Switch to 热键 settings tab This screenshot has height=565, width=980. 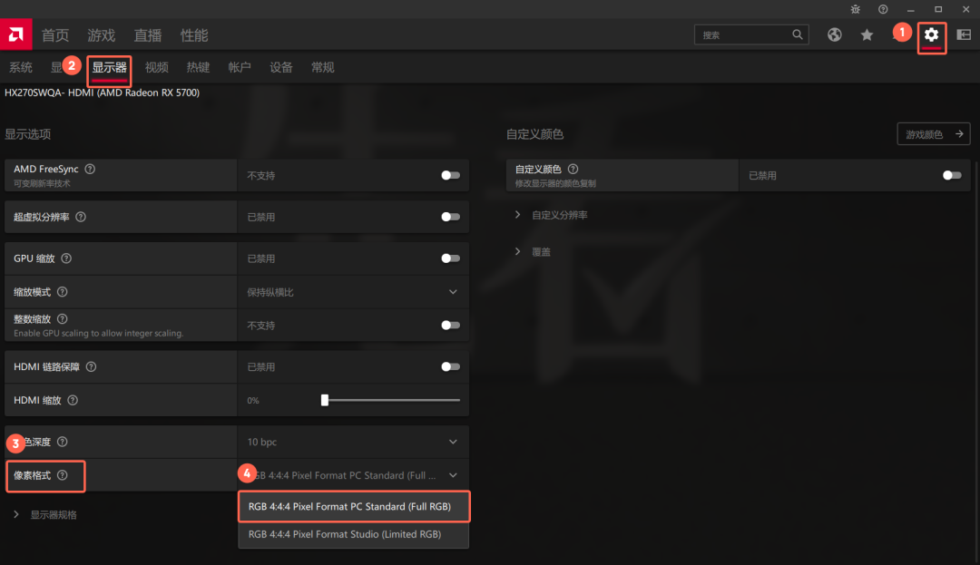[x=198, y=67]
